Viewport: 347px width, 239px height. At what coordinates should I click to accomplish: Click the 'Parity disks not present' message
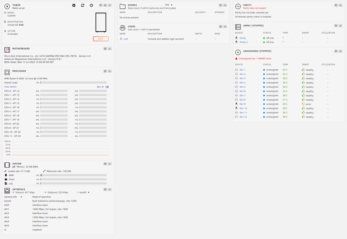pos(254,8)
